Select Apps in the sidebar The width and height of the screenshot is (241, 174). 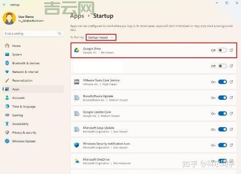click(x=33, y=89)
